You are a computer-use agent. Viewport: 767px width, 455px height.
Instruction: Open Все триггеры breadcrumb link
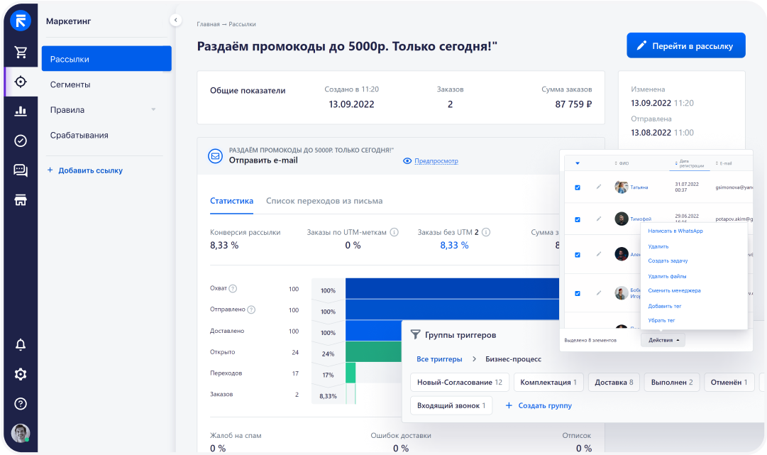(439, 359)
